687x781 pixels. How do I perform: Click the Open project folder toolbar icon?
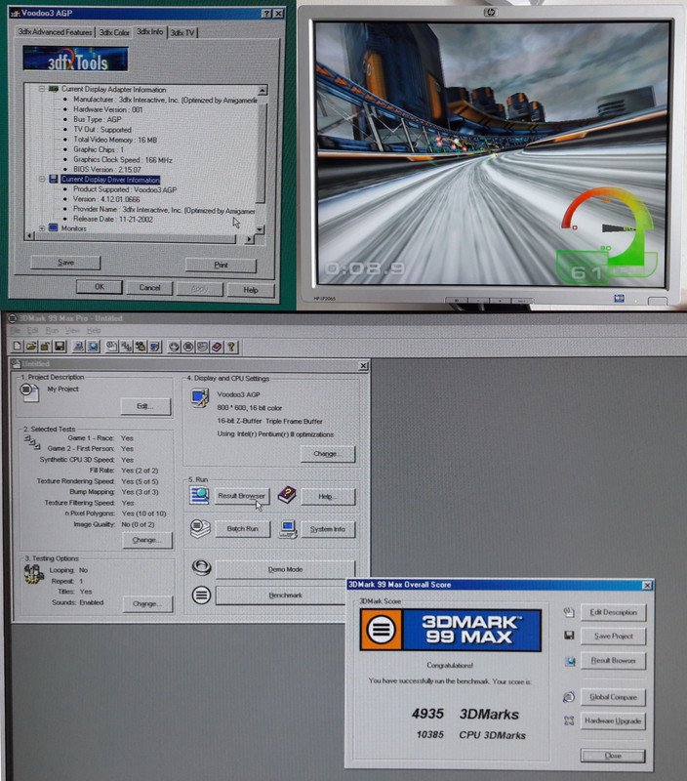click(31, 347)
